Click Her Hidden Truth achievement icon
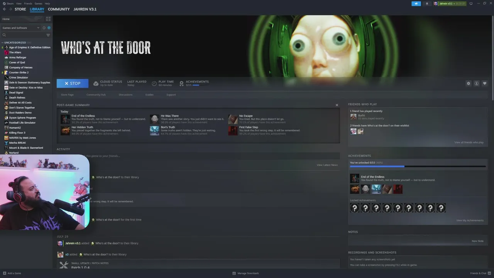 [x=65, y=131]
